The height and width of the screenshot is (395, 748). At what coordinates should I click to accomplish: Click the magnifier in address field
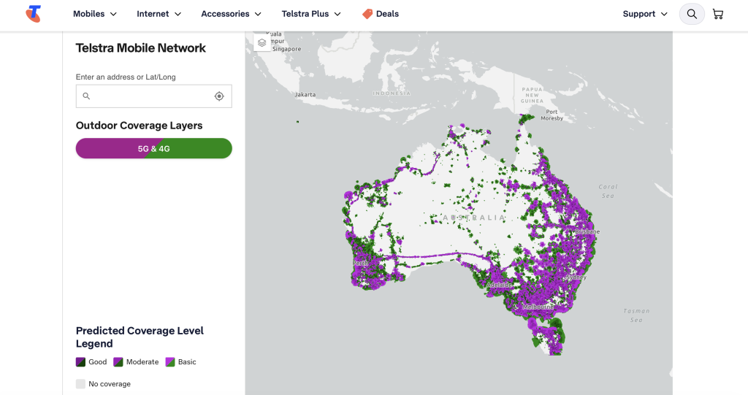pos(86,96)
